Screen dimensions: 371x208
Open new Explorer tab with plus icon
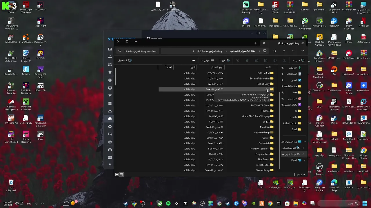tap(255, 43)
